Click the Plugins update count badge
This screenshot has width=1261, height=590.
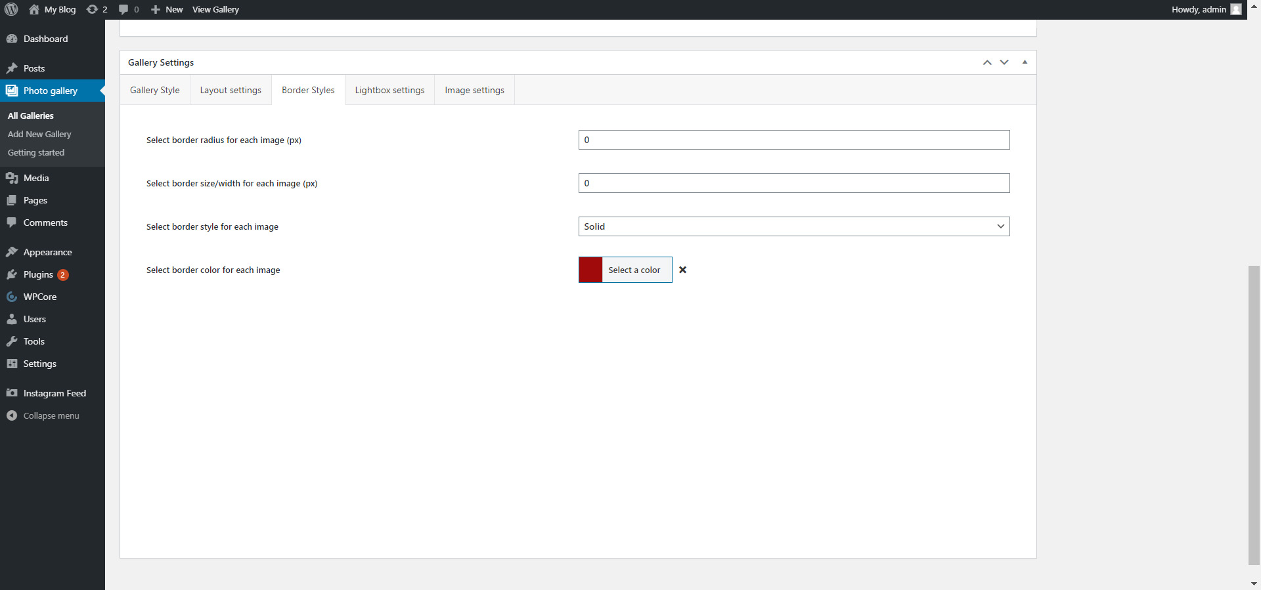[62, 275]
